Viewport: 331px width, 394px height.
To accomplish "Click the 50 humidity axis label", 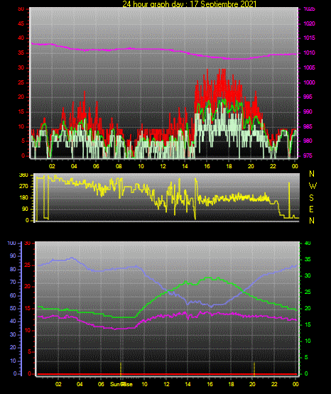I will coord(13,308).
